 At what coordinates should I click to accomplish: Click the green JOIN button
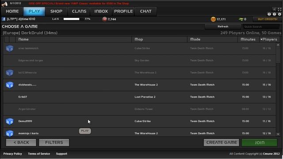click(x=260, y=143)
